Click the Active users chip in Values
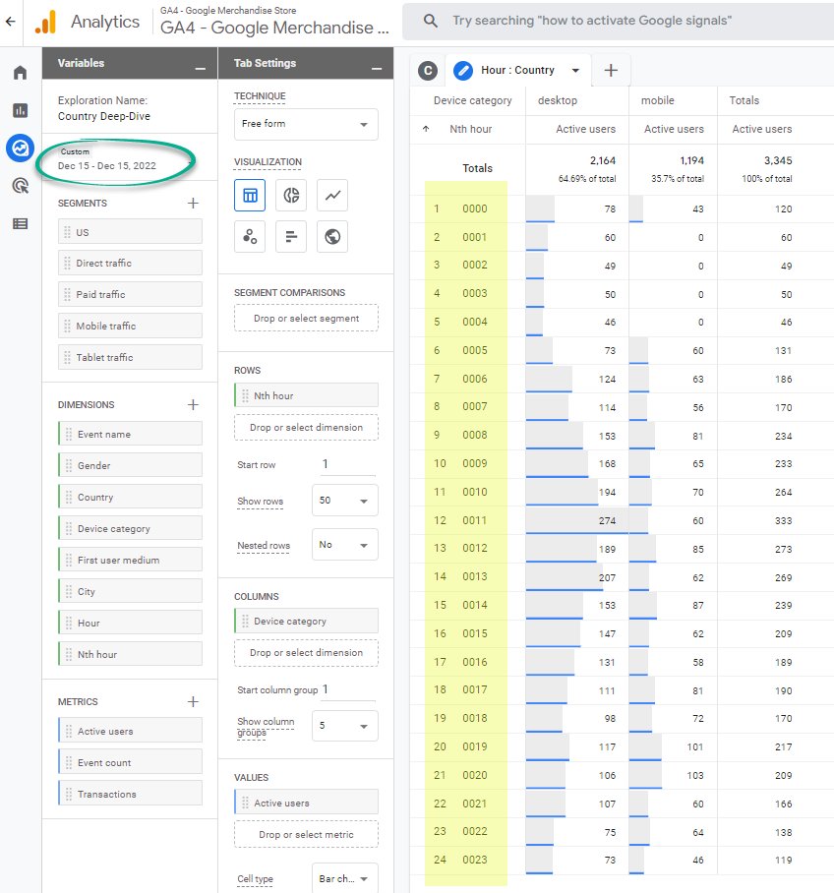This screenshot has width=834, height=893. click(x=306, y=804)
